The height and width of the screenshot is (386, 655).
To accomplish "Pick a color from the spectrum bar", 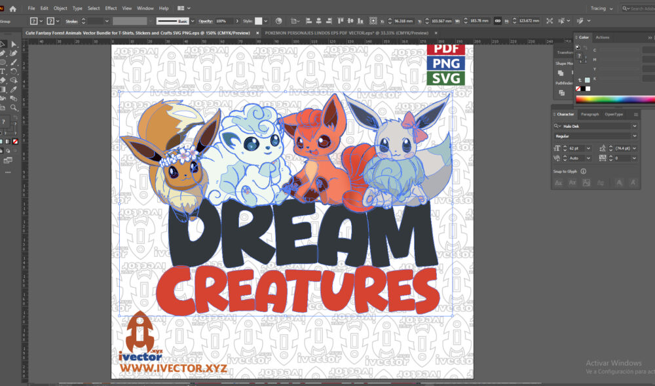I will 615,100.
